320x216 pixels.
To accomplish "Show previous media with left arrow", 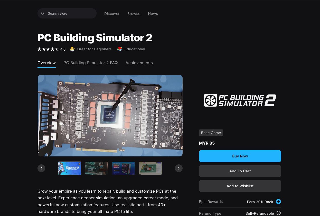I will tap(41, 168).
